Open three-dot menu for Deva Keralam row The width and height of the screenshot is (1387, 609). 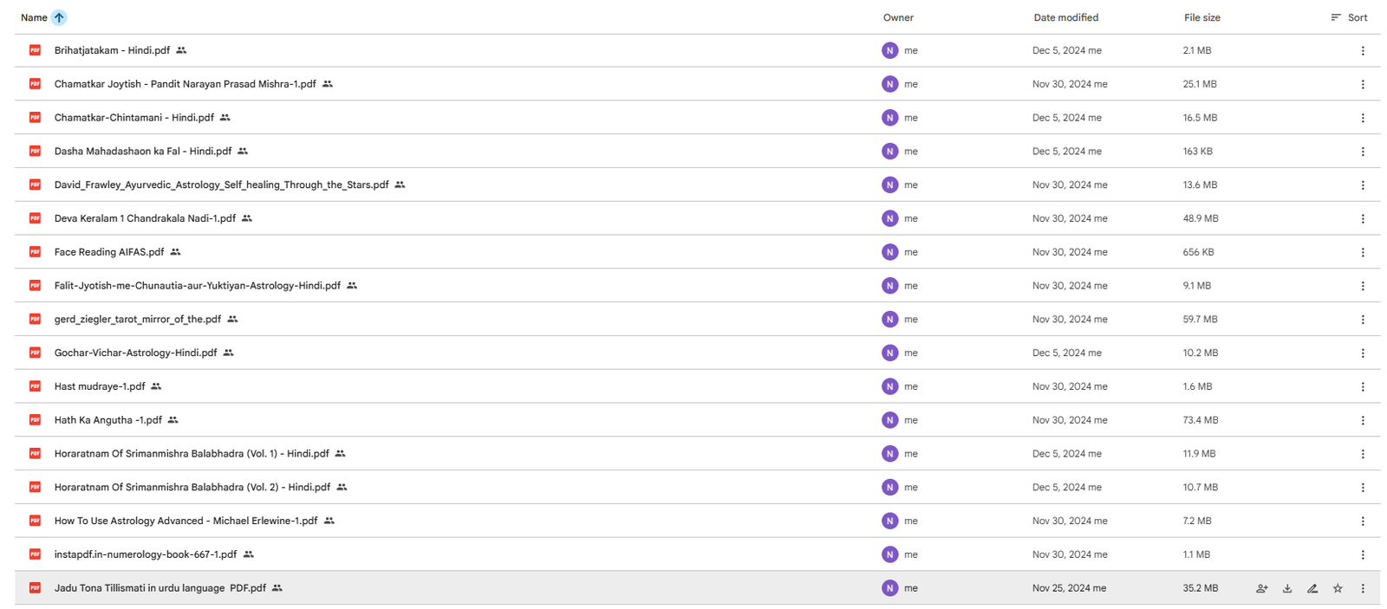point(1363,219)
